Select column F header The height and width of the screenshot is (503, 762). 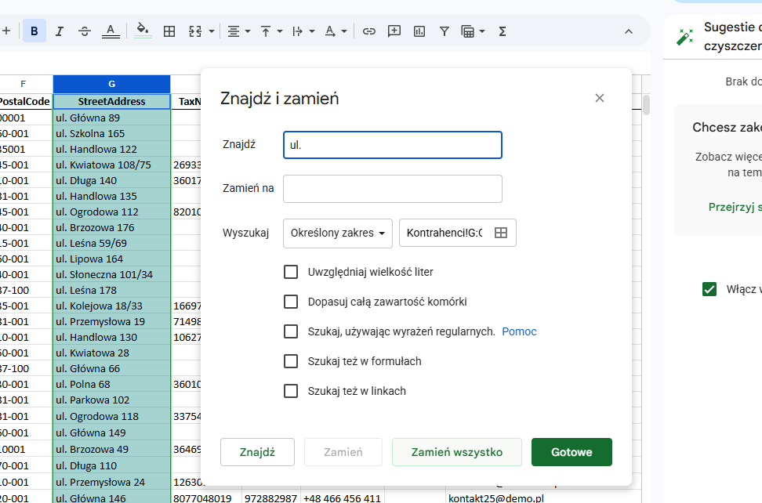(x=24, y=84)
